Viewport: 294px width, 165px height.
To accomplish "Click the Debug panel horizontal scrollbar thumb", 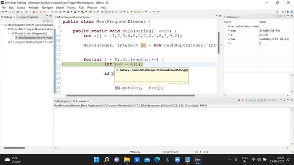I will (14, 148).
